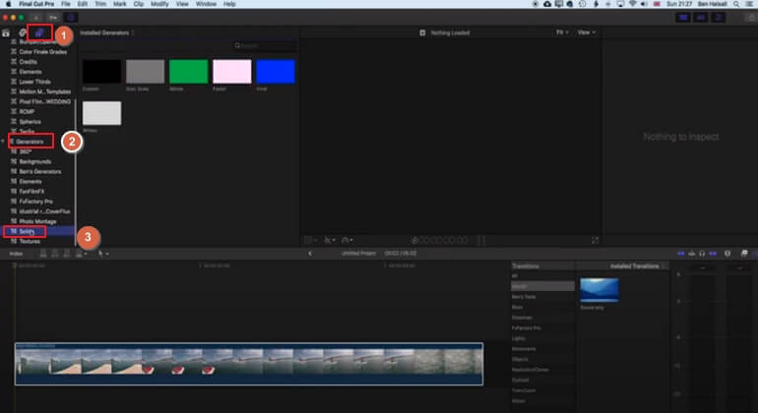Click the blue transition thumbnail
Screen dimensions: 758x413
coord(600,290)
